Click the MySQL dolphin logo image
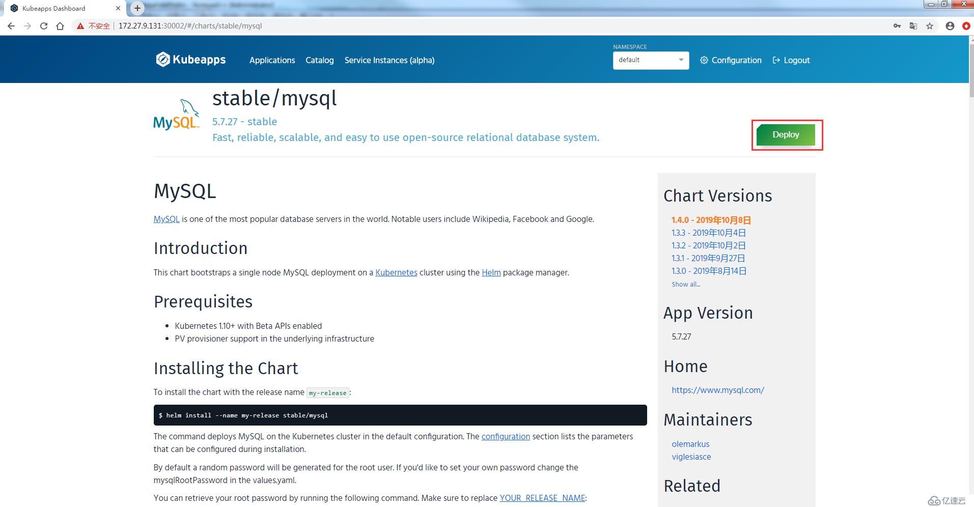Viewport: 974px width, 507px height. [177, 115]
